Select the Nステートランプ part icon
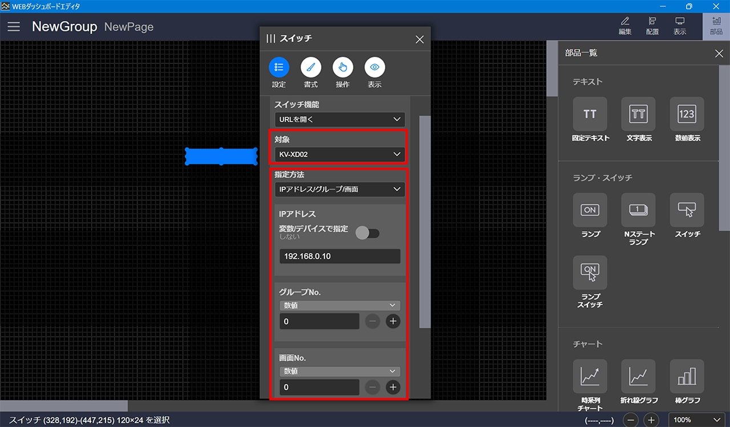Image resolution: width=730 pixels, height=427 pixels. tap(638, 210)
